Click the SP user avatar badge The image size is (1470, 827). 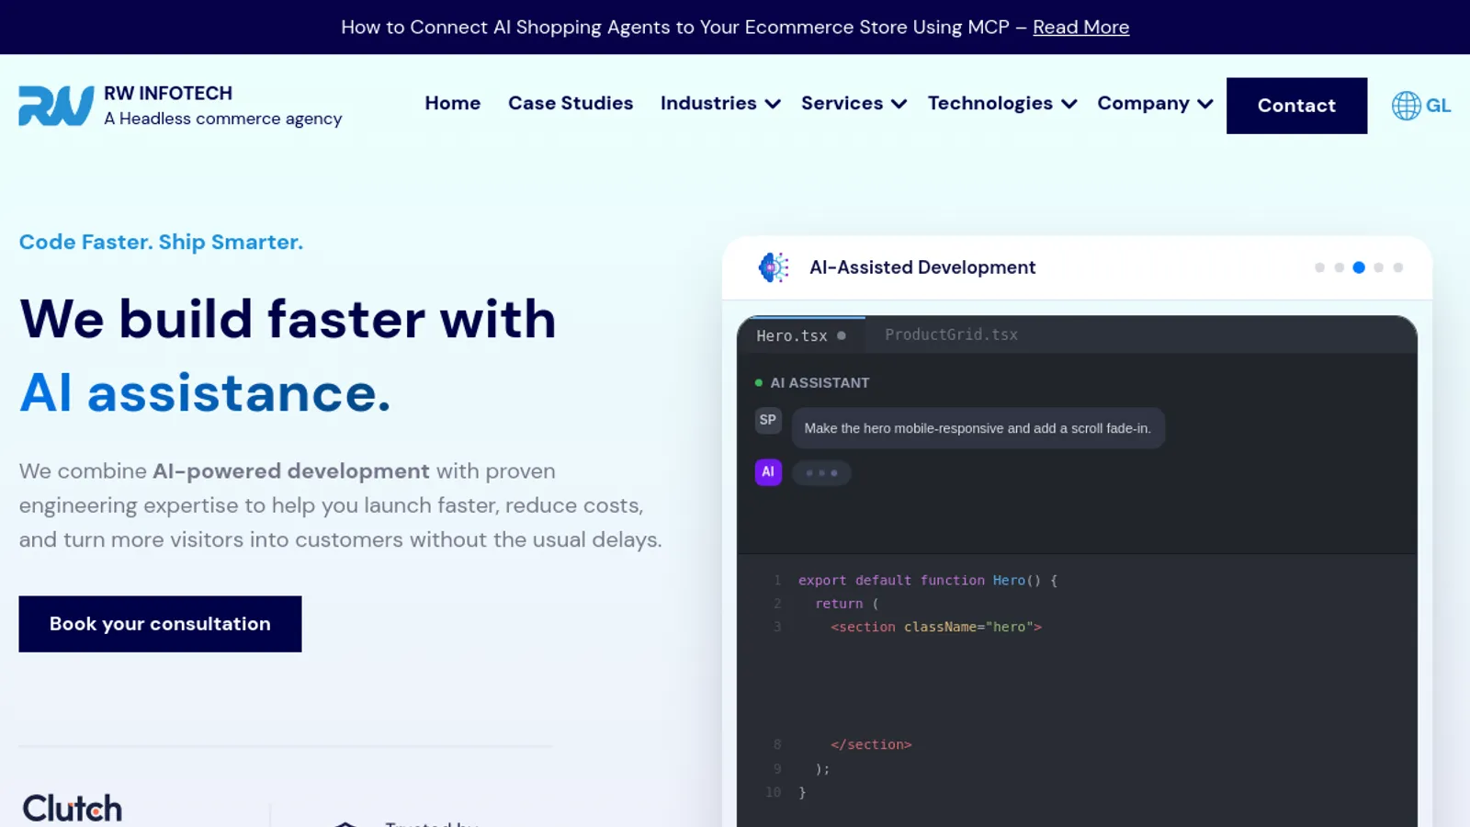tap(768, 420)
